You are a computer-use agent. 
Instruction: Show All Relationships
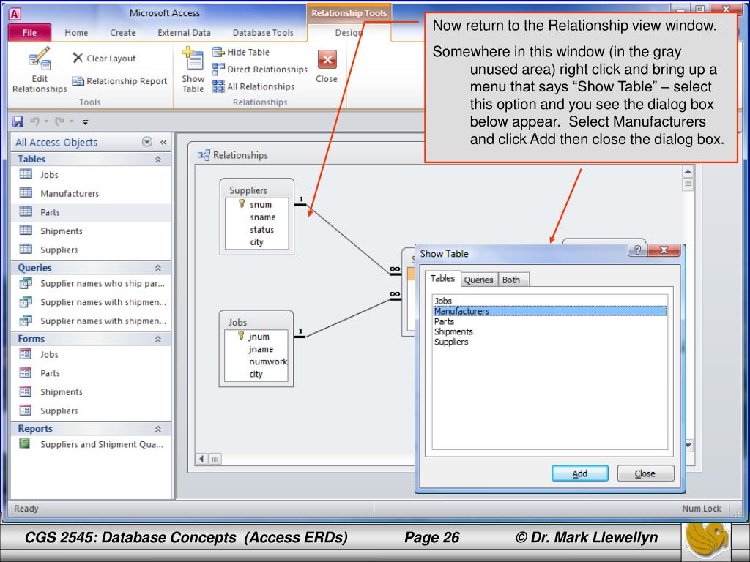(x=253, y=86)
